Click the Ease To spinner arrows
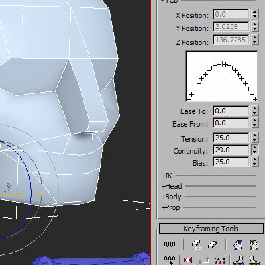This screenshot has width=265, height=265. point(255,111)
